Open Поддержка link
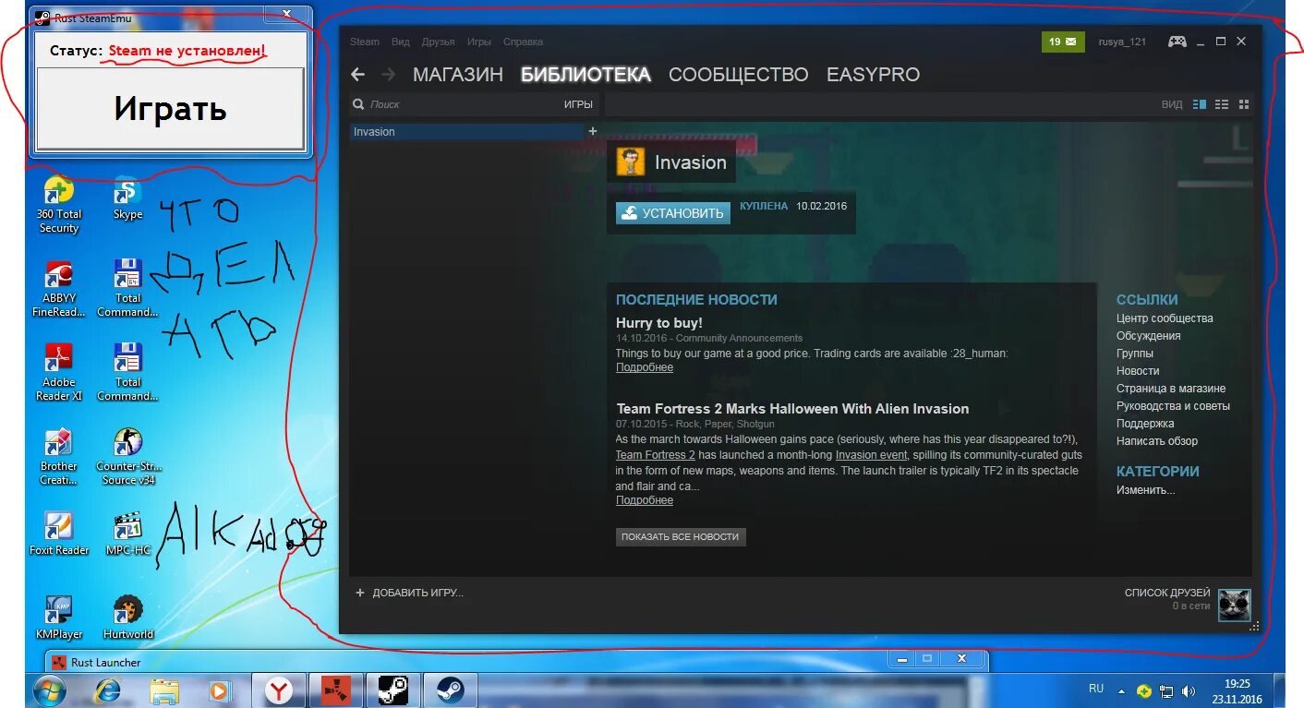 coord(1145,424)
